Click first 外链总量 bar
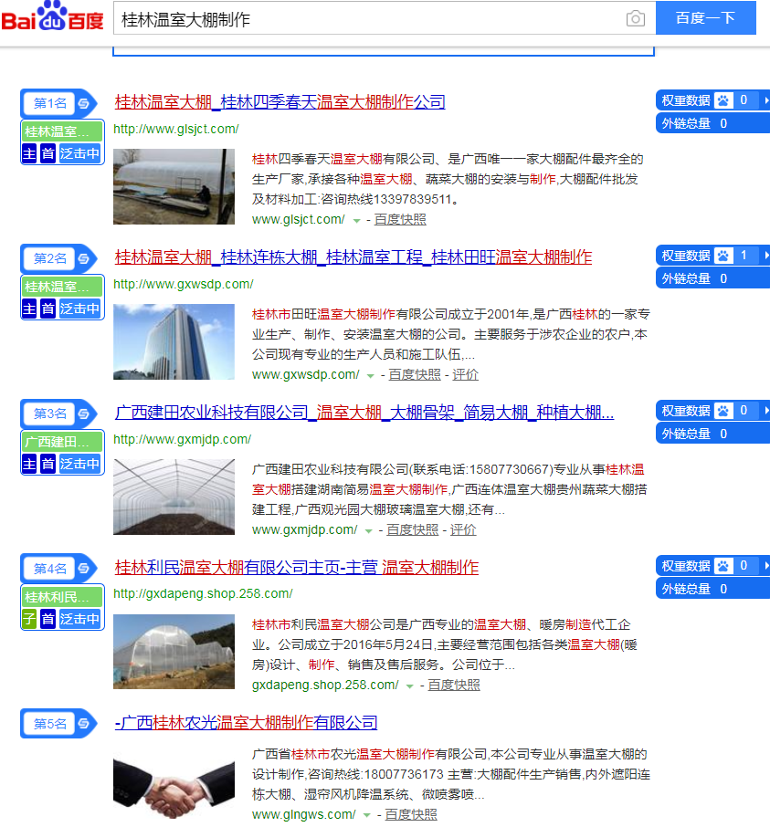 point(712,123)
